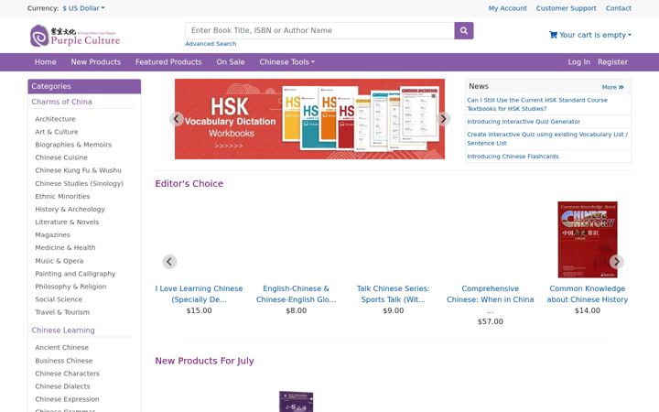Image resolution: width=659 pixels, height=412 pixels.
Task: Open On Sale in navigation bar
Action: (231, 62)
